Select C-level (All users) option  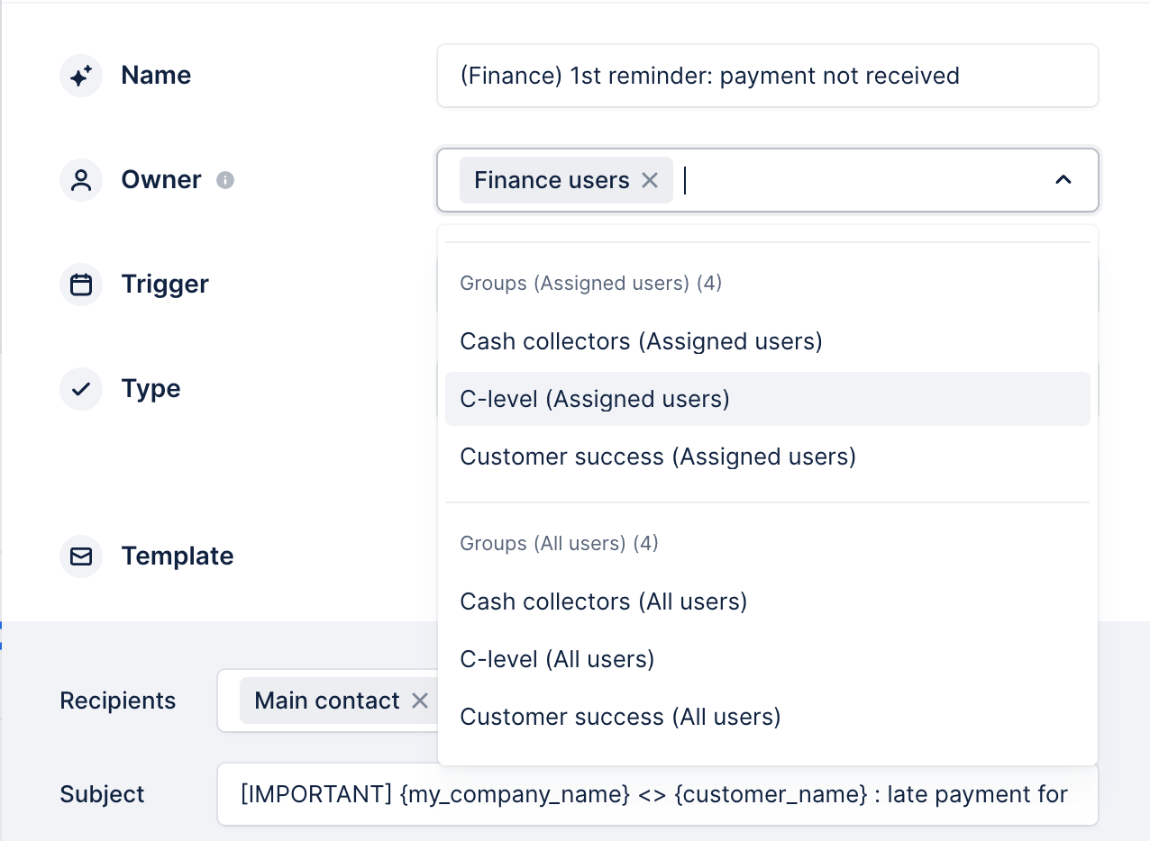pyautogui.click(x=557, y=659)
